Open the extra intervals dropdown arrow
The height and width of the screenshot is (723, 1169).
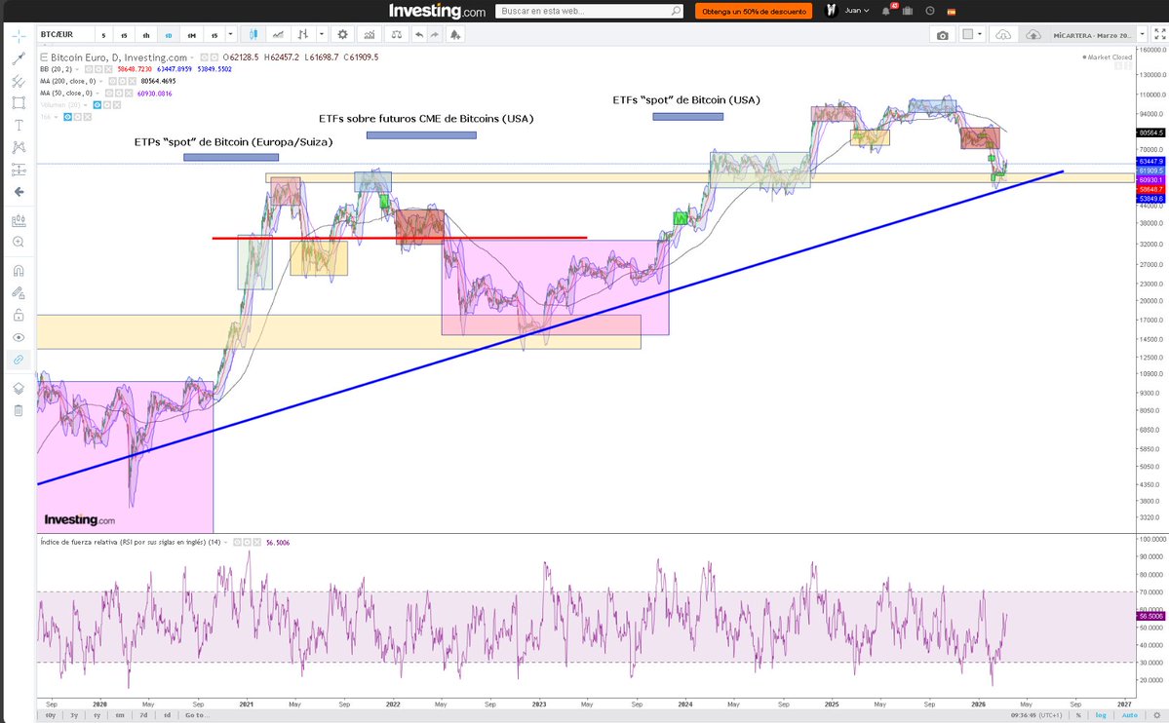(230, 34)
